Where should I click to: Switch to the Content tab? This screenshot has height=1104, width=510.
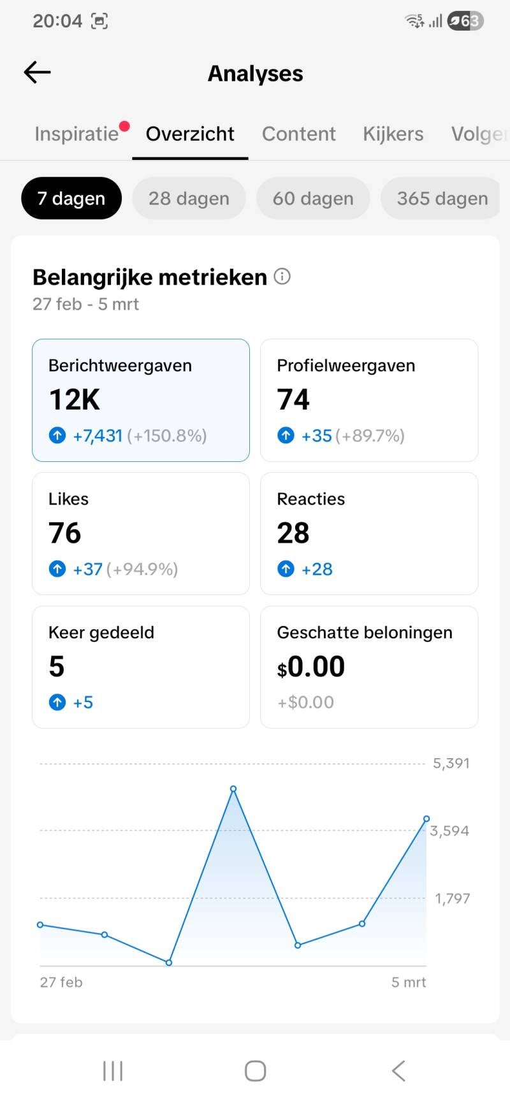pyautogui.click(x=298, y=134)
